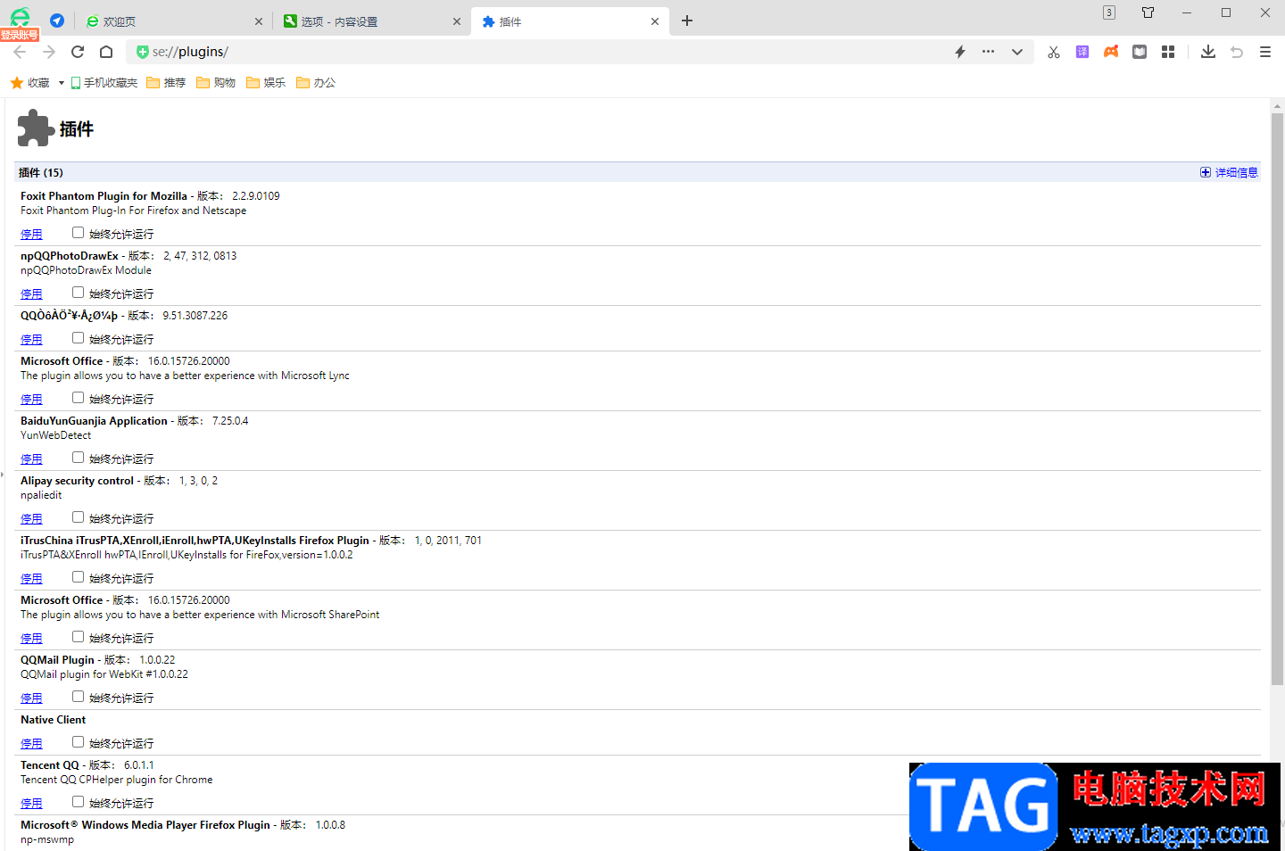Click the favorites star 收藏 button
The width and height of the screenshot is (1285, 851).
[x=30, y=83]
